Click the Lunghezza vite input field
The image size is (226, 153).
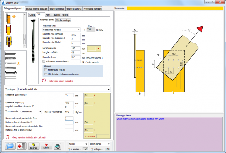(x=77, y=48)
